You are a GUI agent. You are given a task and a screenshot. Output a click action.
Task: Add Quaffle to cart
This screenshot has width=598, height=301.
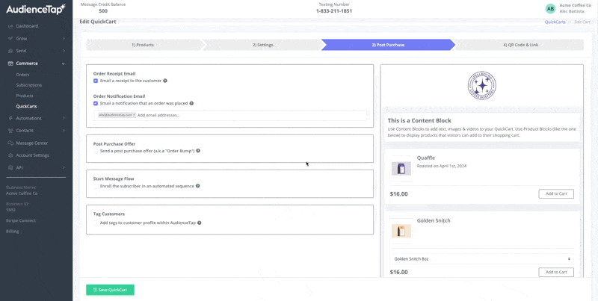pyautogui.click(x=556, y=193)
